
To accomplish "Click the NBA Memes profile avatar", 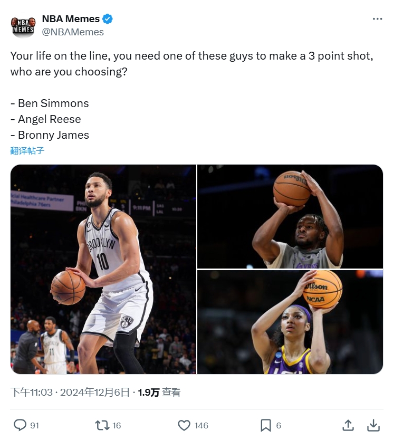I will 23,25.
